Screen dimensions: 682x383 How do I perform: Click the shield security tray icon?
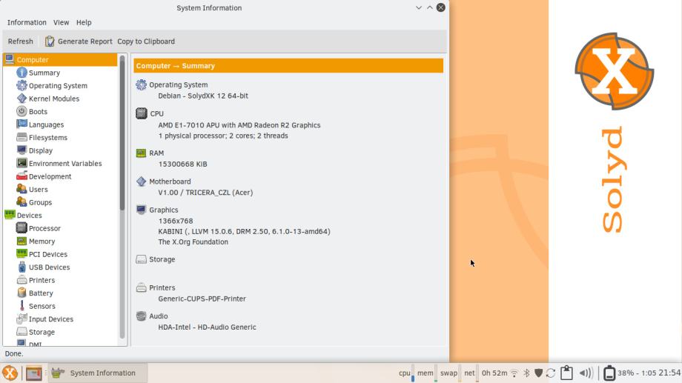(x=538, y=373)
